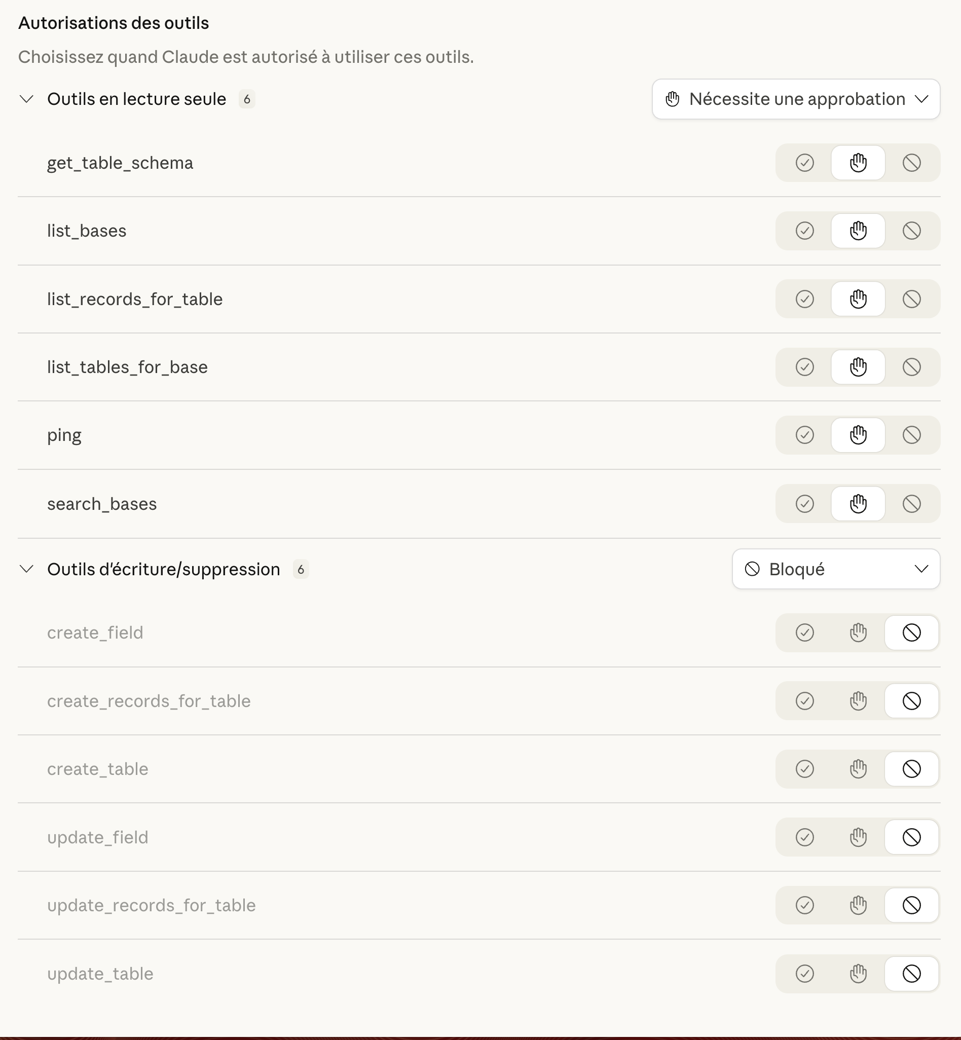Click the 'Outils d'écriture/suppression' heading
961x1040 pixels.
pyautogui.click(x=163, y=569)
